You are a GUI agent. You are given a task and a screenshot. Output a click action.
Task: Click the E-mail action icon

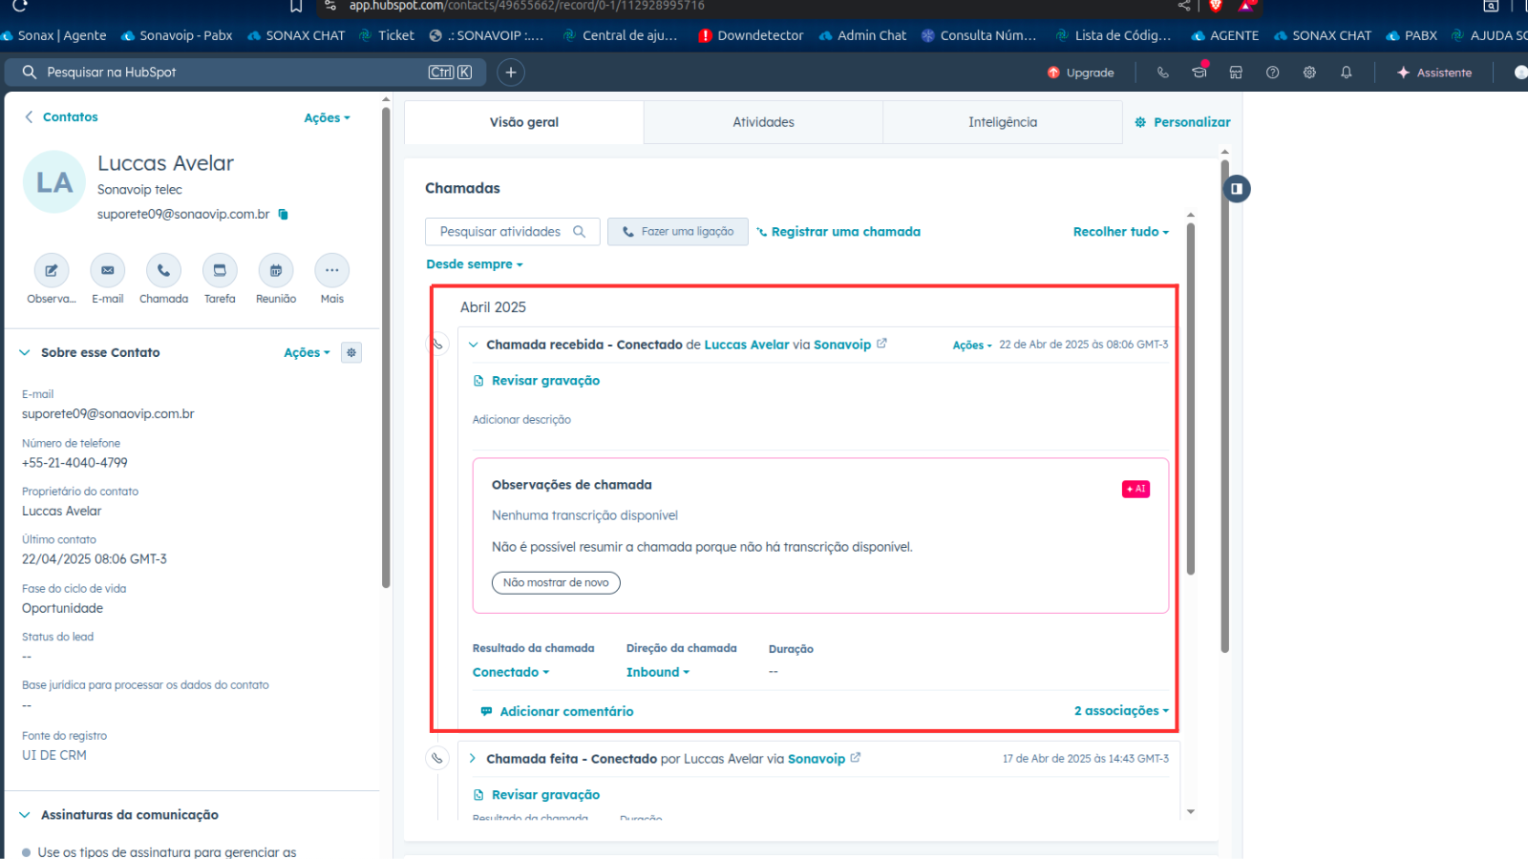(x=108, y=271)
